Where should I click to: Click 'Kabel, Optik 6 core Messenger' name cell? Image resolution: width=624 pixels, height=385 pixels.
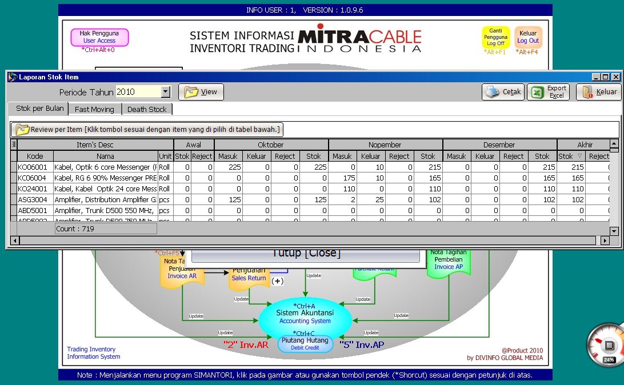coord(106,167)
